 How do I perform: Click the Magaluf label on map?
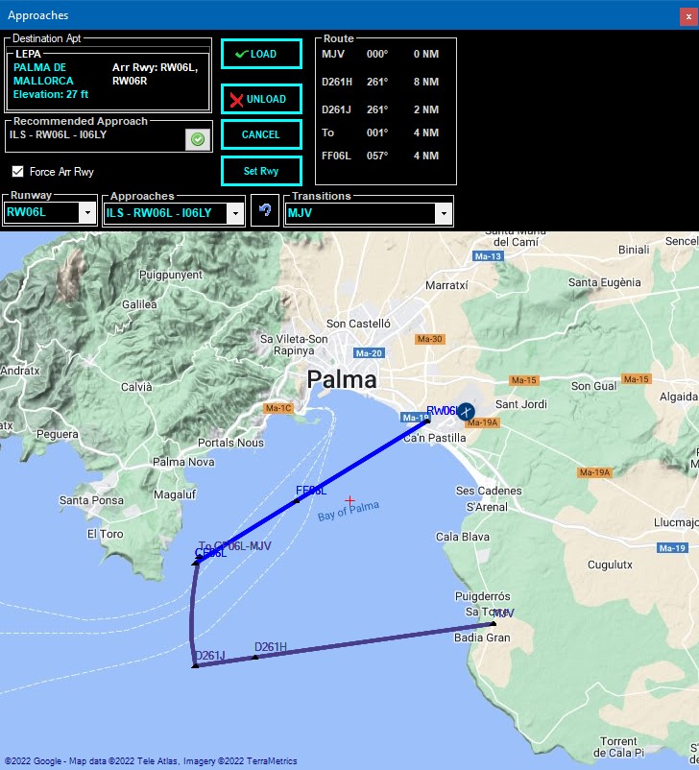[x=175, y=494]
